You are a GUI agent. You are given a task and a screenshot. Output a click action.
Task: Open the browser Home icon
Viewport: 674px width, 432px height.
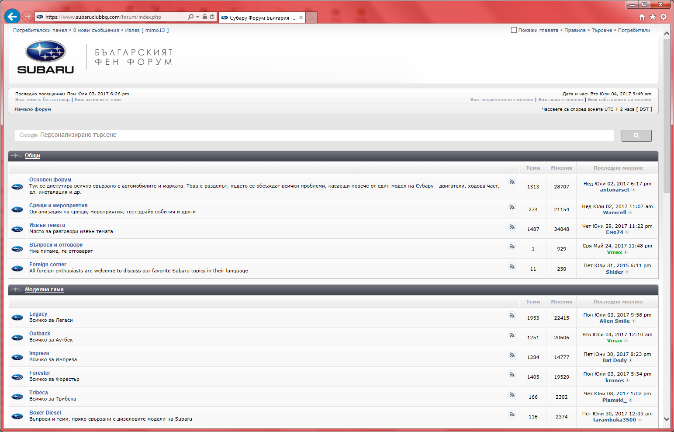[642, 17]
